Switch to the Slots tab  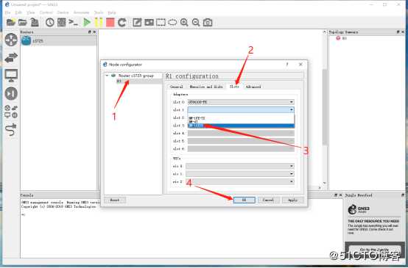pos(234,87)
